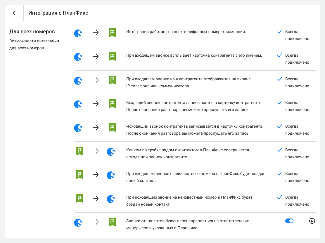
Task: Click checkmark in 'Исходящий звонок контрагента' row
Action: pyautogui.click(x=279, y=126)
